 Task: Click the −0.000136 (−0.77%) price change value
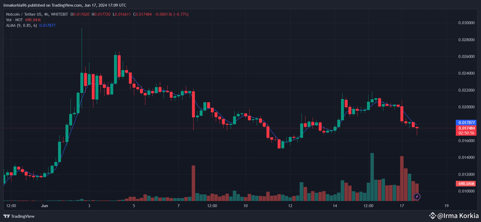tap(171, 14)
